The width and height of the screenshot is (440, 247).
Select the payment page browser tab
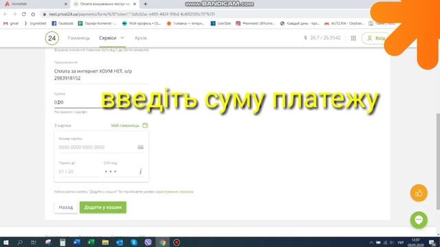pos(104,4)
